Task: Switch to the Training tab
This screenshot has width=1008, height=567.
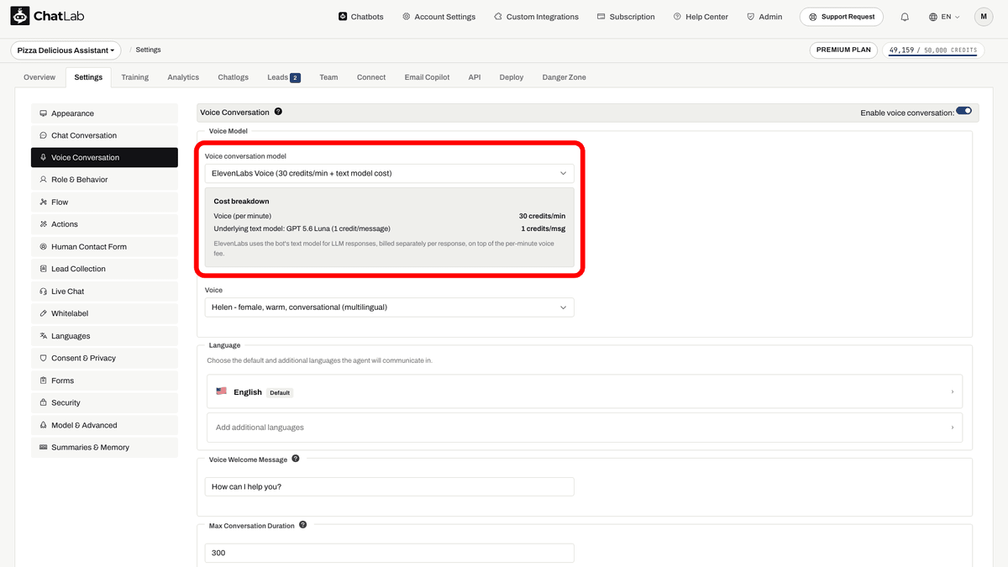Action: tap(134, 77)
